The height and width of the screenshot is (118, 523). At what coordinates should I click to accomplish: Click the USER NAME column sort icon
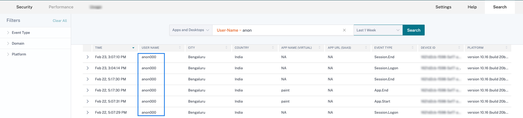180,48
